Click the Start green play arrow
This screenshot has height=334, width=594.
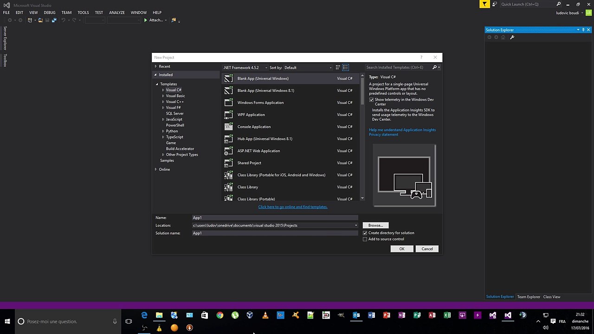coord(145,20)
